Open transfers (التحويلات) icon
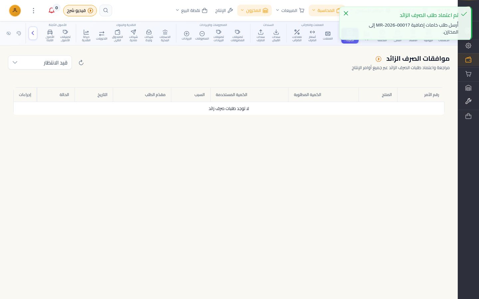 point(102,35)
